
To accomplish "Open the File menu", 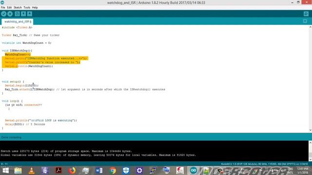I will (x=3, y=8).
